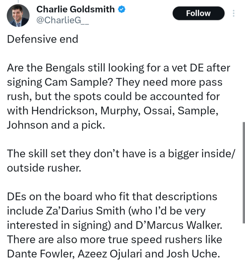Click the "Defensive end" heading line

click(42, 39)
